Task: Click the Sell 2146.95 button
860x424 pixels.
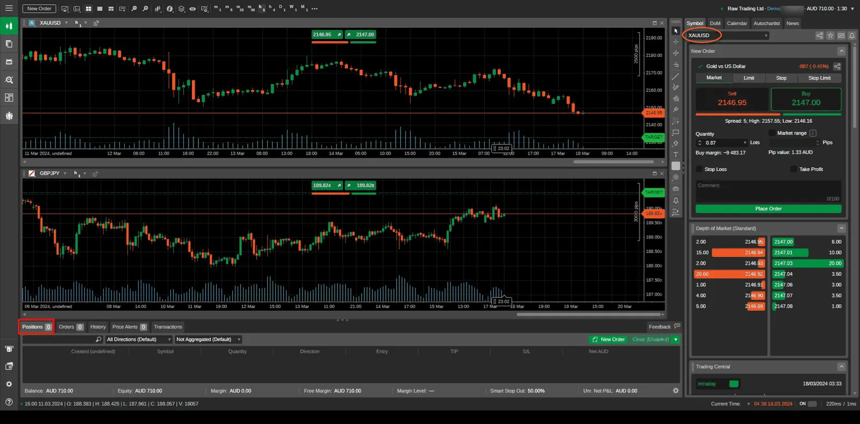Action: [732, 100]
